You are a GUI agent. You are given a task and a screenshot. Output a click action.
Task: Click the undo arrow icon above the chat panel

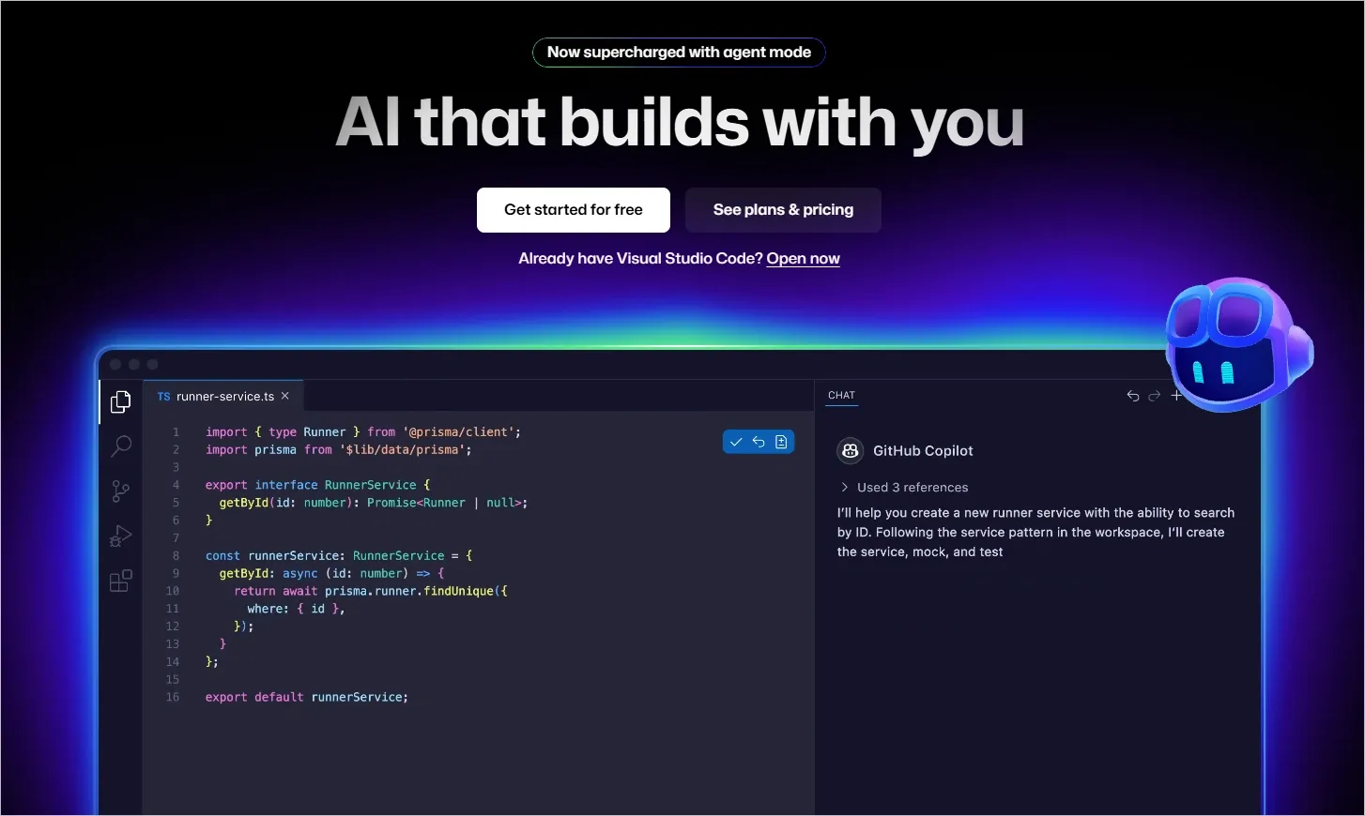click(x=1132, y=395)
